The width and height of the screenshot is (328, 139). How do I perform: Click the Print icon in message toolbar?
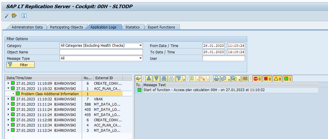217,79
